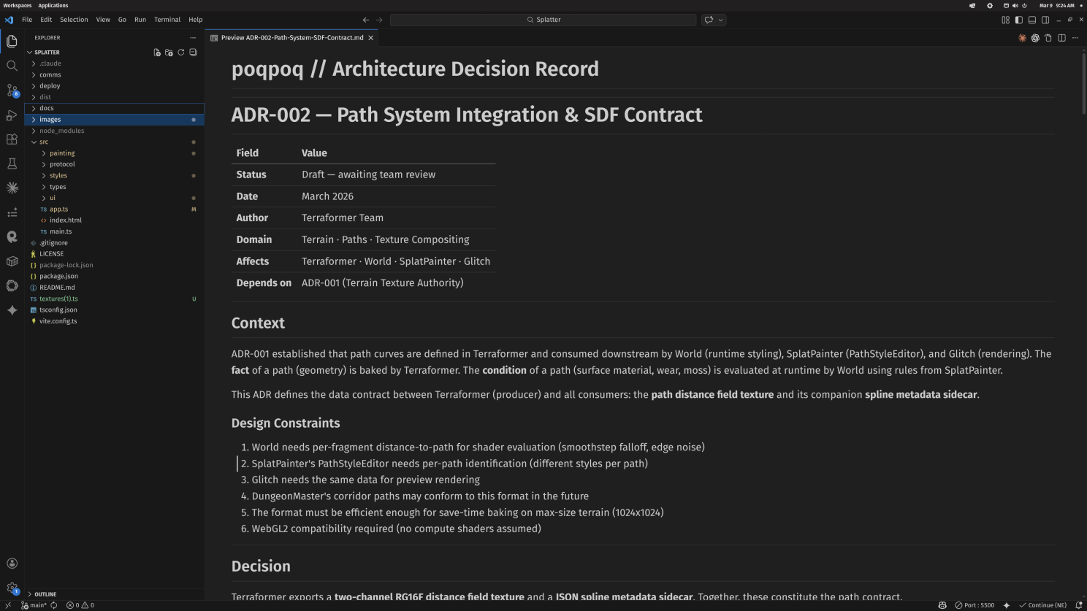
Task: Collapse the src folder
Action: pyautogui.click(x=44, y=142)
